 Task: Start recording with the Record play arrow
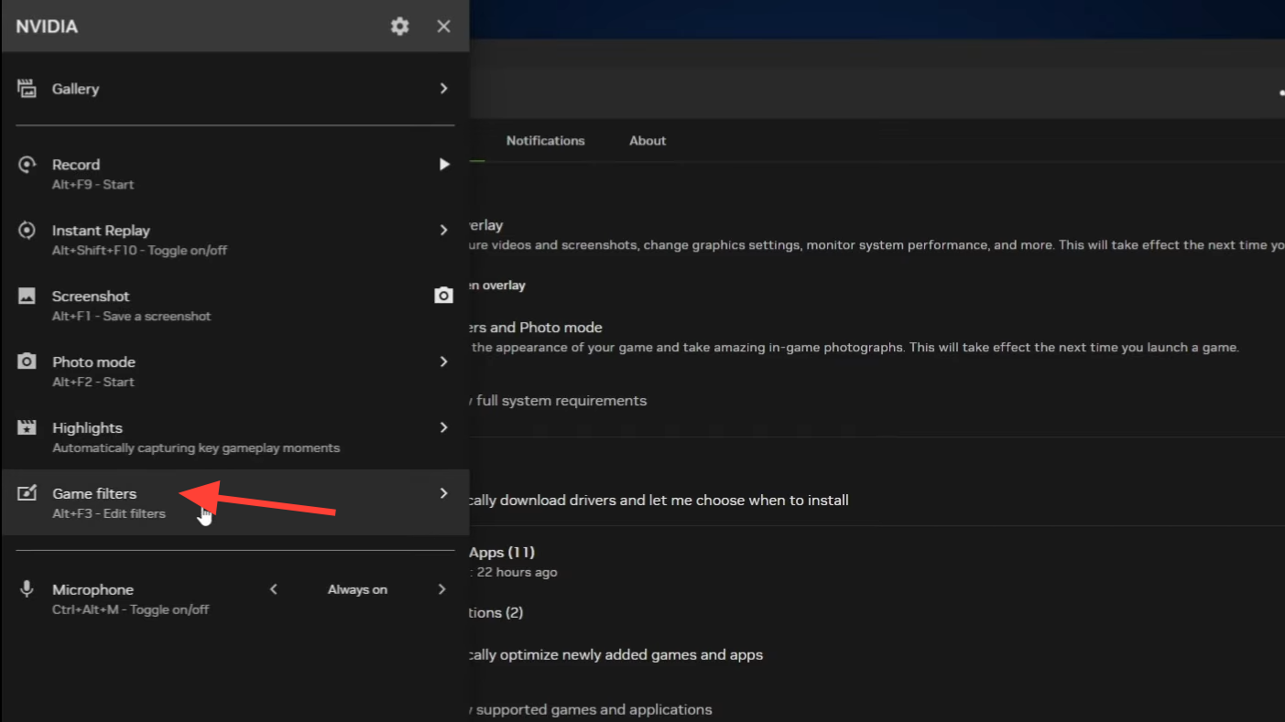[443, 165]
